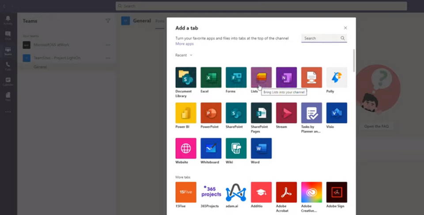Open Calendar in the left rail
The width and height of the screenshot is (424, 215).
pos(8,82)
